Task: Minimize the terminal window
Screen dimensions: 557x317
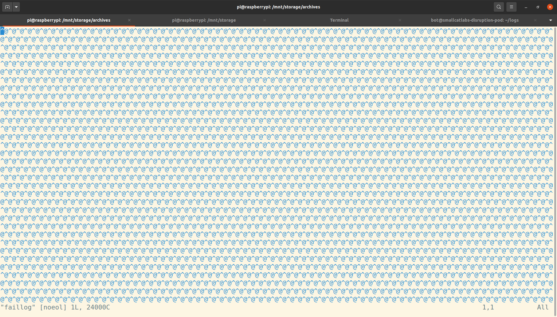Action: click(x=526, y=7)
